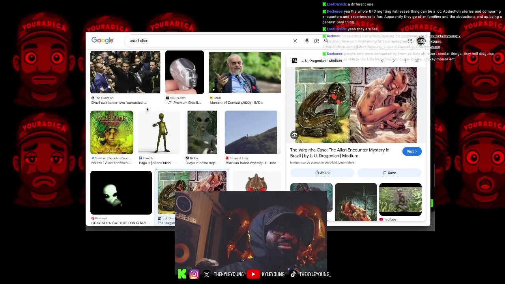Open 'Page 3 | Aliens brazil' caption link

click(x=158, y=163)
